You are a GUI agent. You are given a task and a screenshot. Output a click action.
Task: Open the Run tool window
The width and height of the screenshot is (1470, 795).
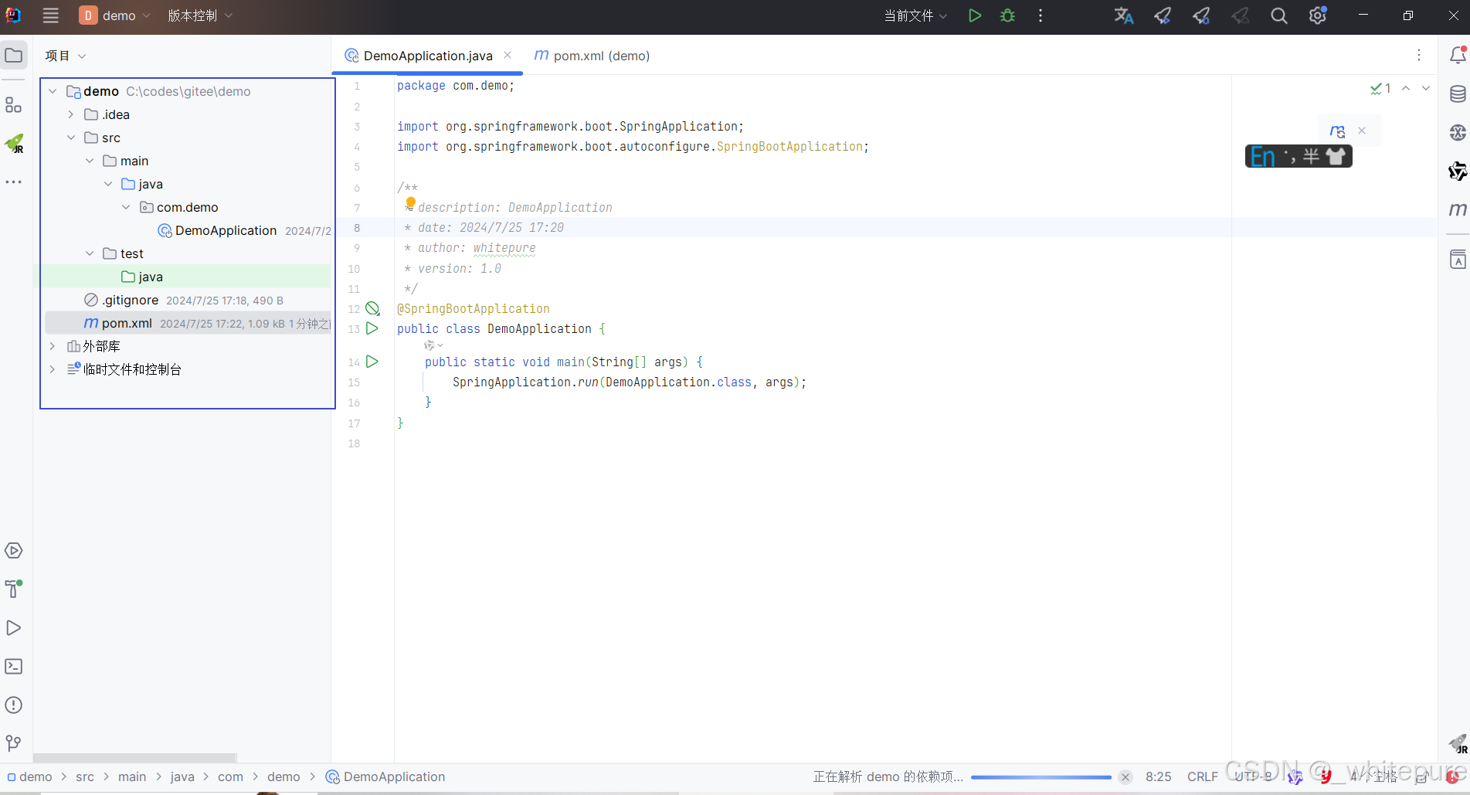click(14, 628)
